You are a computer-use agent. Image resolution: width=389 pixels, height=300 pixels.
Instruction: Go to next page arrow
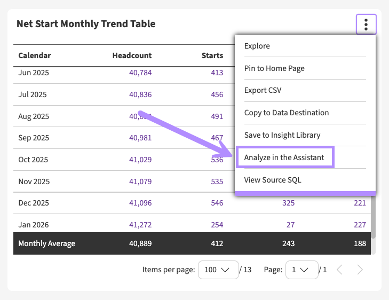click(x=360, y=270)
